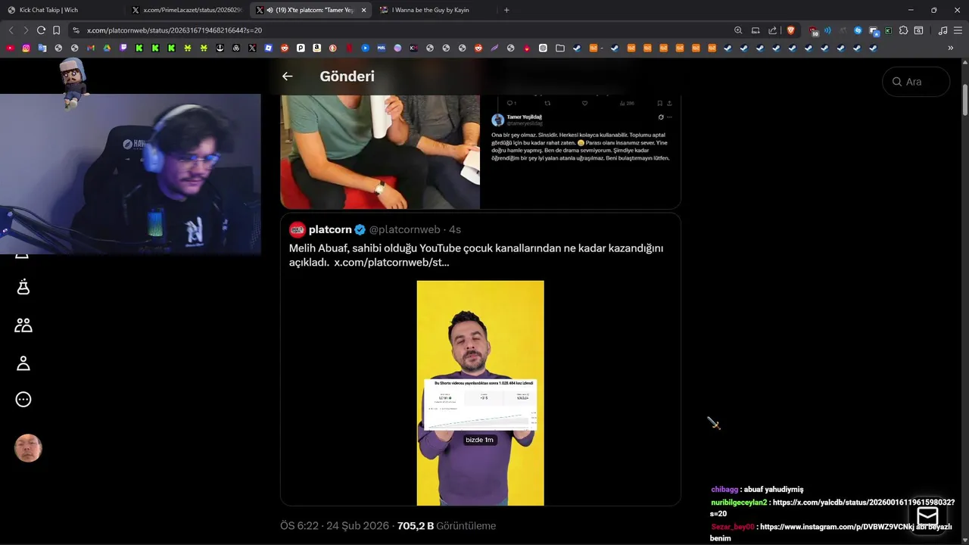Select the (19) X'te platcorn tab
The image size is (969, 545).
[x=309, y=10]
